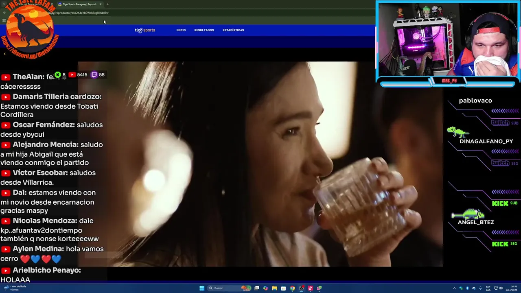Open the volume control in system tray
521x293 pixels.
pos(501,288)
